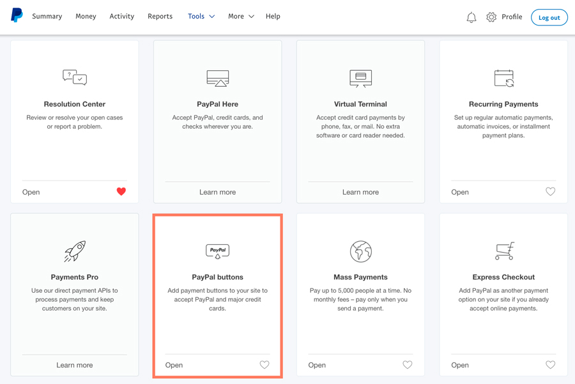
Task: Click 'Accept PayPal, credit cards, and checks' description
Action: pos(217,122)
